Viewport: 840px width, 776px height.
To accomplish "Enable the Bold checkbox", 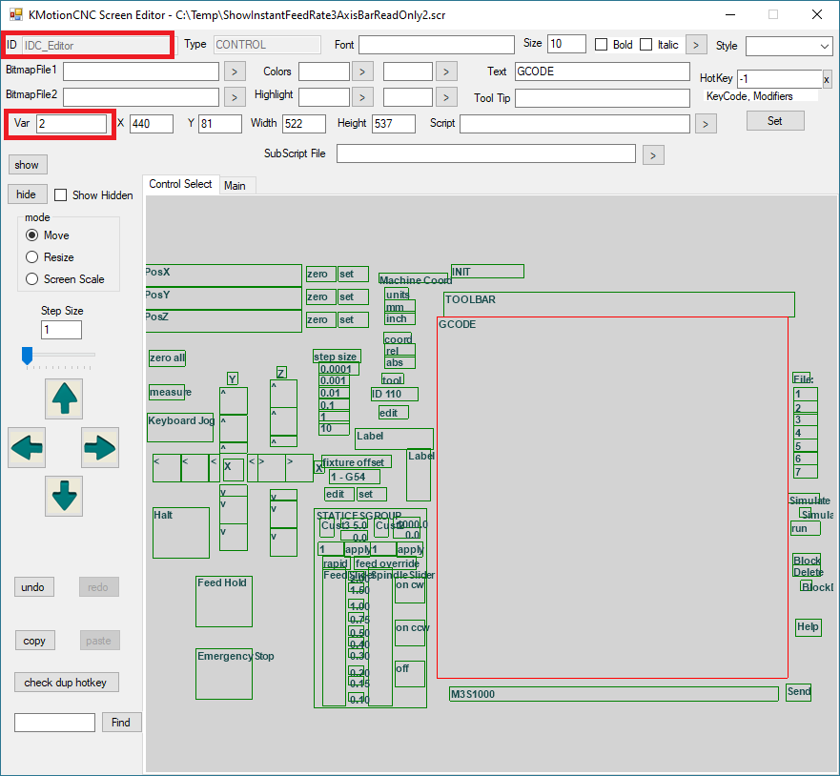I will pyautogui.click(x=602, y=45).
